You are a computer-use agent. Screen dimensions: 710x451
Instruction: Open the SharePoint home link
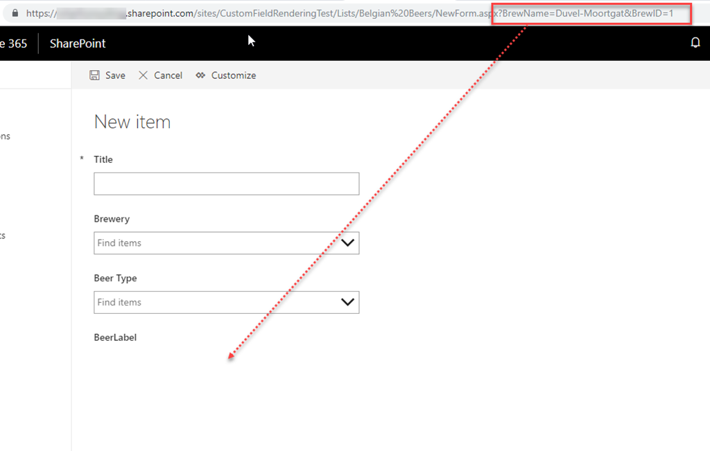point(78,44)
